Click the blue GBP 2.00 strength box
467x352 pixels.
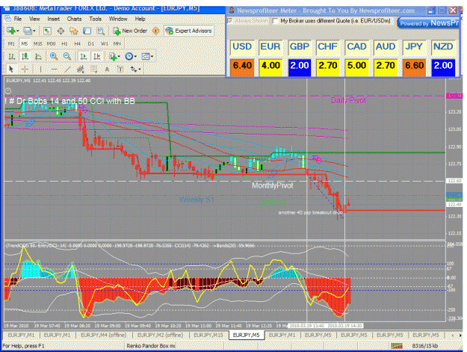(x=300, y=67)
